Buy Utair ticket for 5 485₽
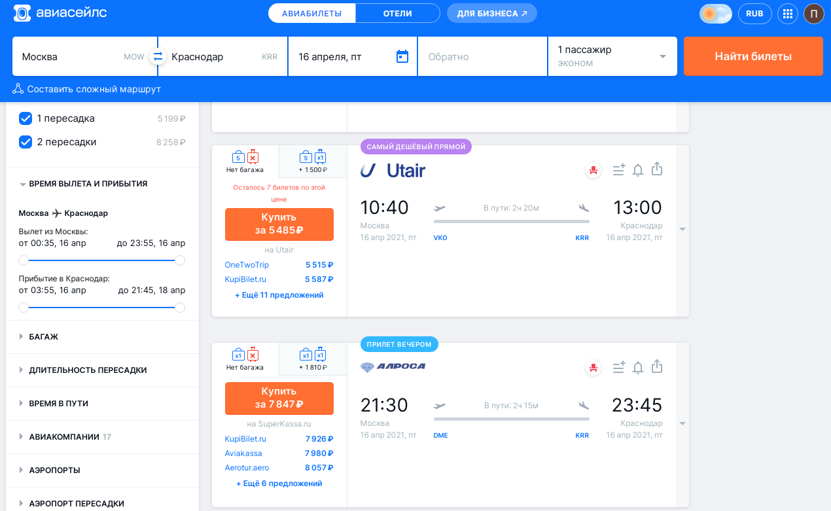This screenshot has height=511, width=831. [x=279, y=224]
